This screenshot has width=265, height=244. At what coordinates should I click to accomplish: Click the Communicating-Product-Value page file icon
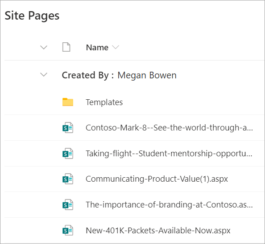68,179
